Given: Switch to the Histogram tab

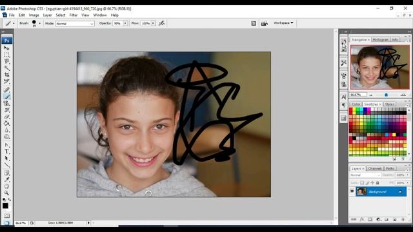Looking at the screenshot, I should pyautogui.click(x=380, y=39).
